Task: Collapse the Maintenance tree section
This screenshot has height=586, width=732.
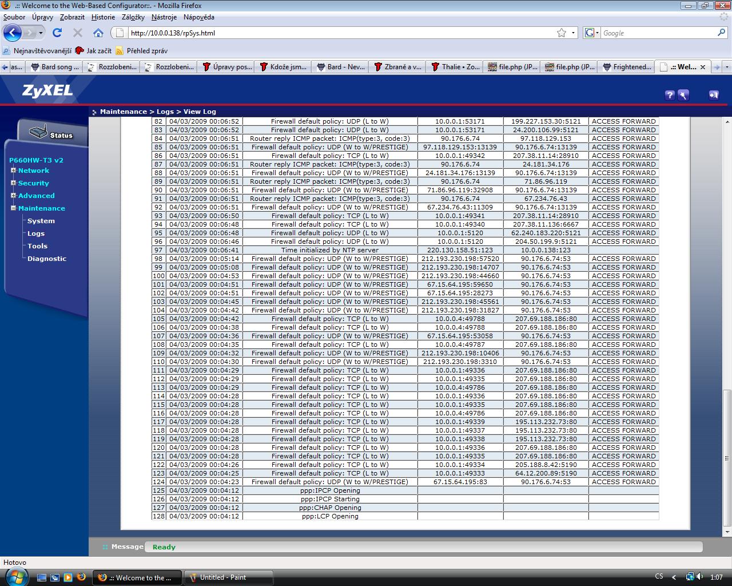Action: point(13,208)
